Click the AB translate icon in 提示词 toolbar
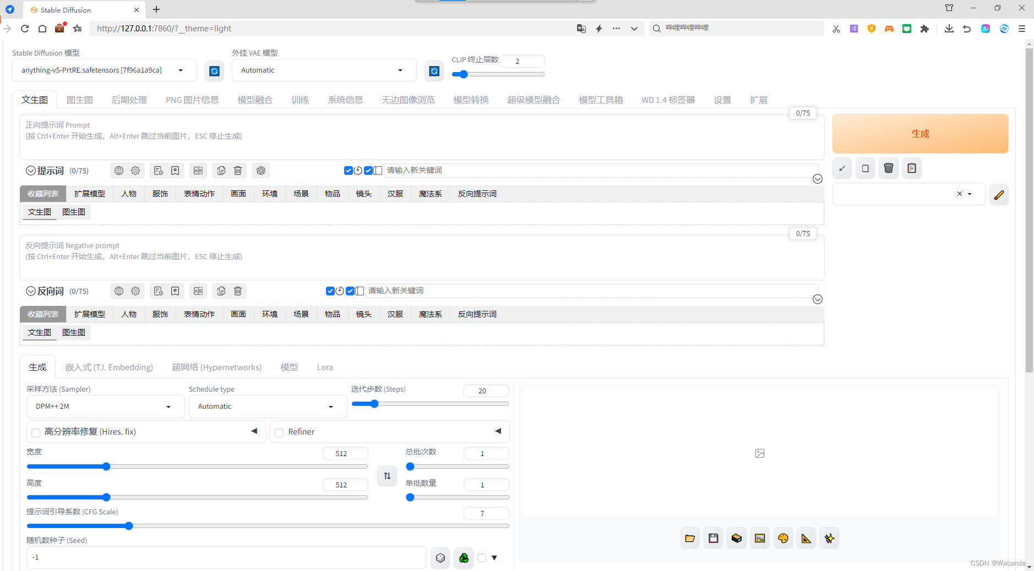This screenshot has height=571, width=1034. pos(198,171)
